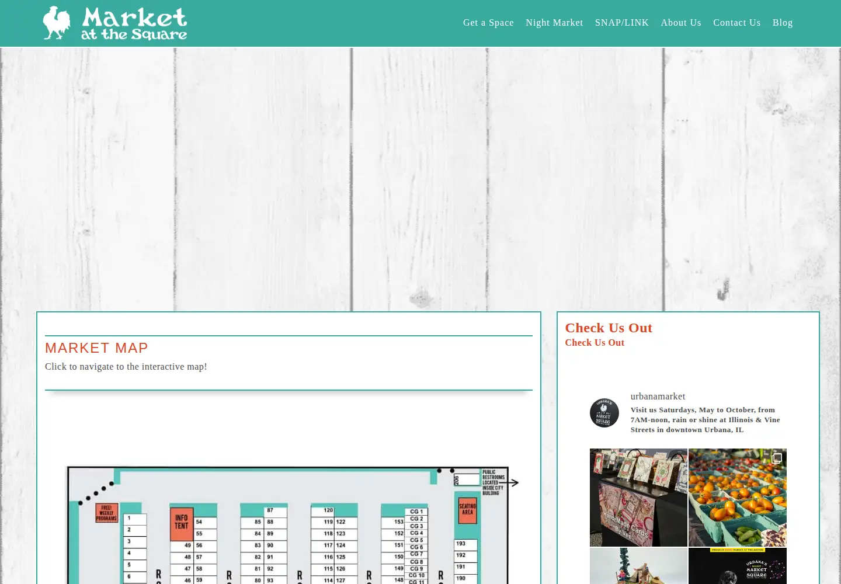Image resolution: width=841 pixels, height=584 pixels.
Task: Open the SNAP/LINK page
Action: 622,23
